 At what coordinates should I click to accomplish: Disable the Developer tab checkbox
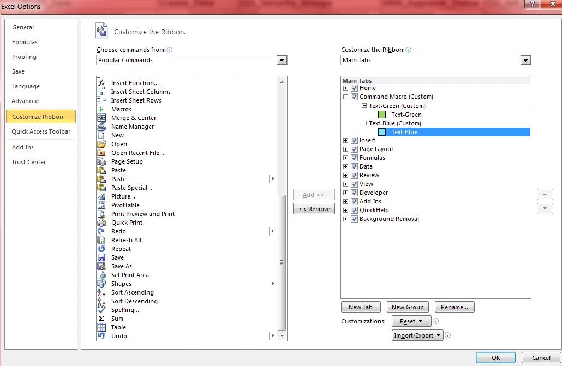point(354,193)
